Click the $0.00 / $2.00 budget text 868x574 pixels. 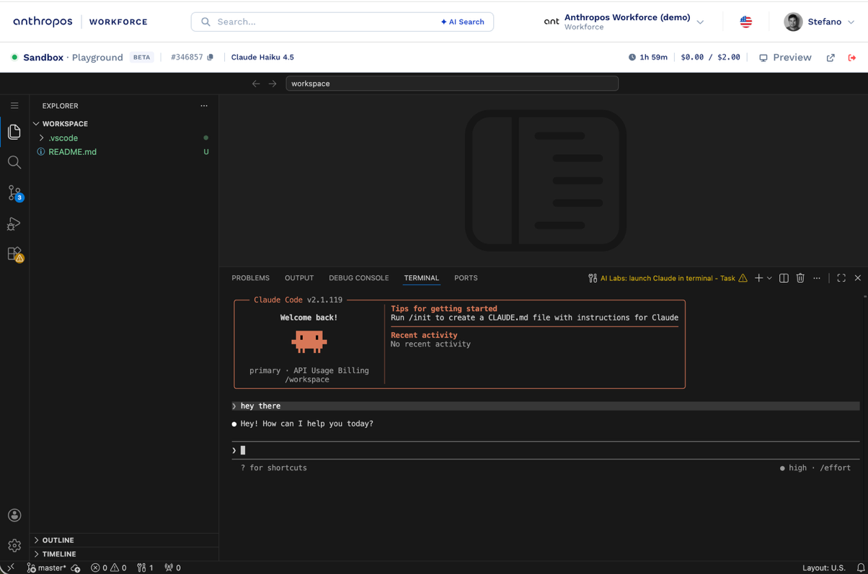(710, 58)
